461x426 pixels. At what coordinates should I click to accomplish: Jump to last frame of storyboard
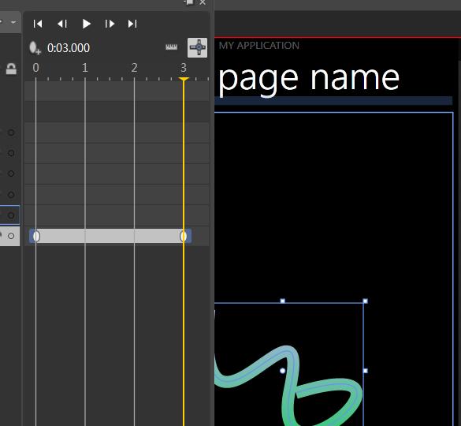tap(132, 24)
